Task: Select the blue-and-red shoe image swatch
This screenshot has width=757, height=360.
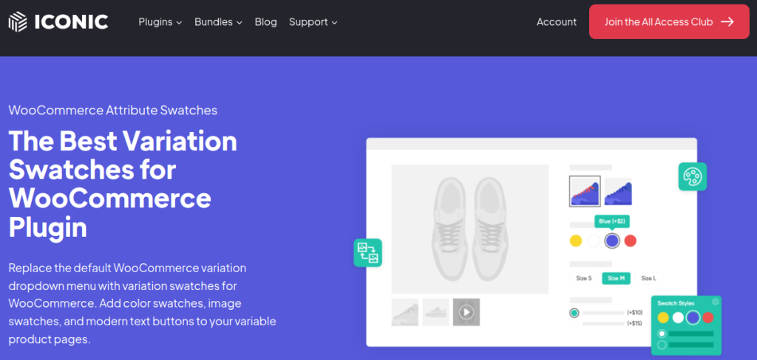Action: click(585, 191)
